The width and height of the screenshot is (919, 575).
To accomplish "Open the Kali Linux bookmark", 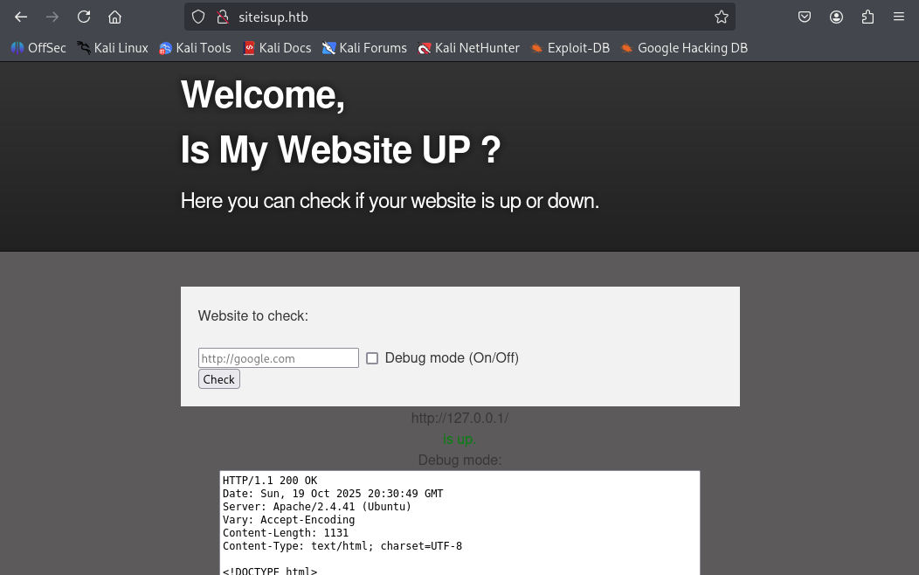I will point(113,48).
